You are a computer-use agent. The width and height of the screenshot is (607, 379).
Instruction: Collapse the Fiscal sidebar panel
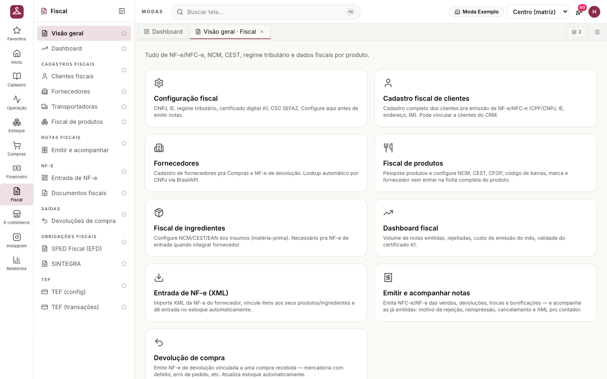pos(122,11)
